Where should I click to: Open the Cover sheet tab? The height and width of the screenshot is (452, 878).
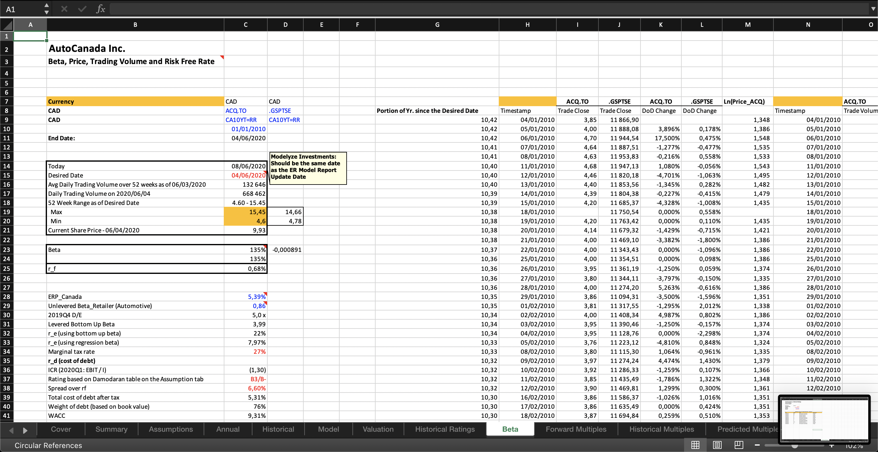pos(61,429)
